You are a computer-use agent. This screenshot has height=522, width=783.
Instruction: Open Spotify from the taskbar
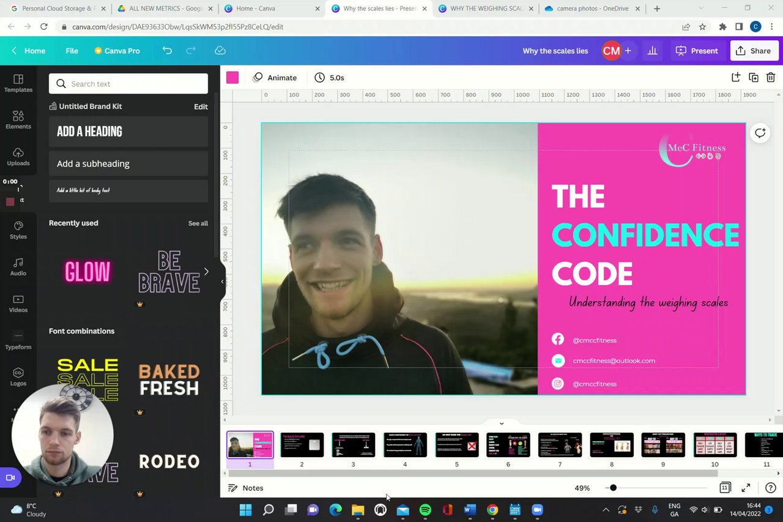coord(425,510)
